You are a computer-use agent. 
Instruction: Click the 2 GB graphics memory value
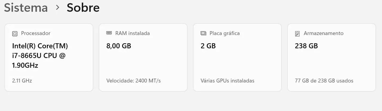pyautogui.click(x=208, y=46)
